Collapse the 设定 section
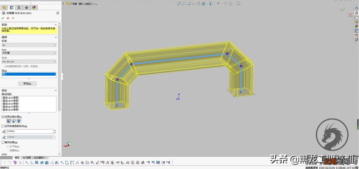 56,90
